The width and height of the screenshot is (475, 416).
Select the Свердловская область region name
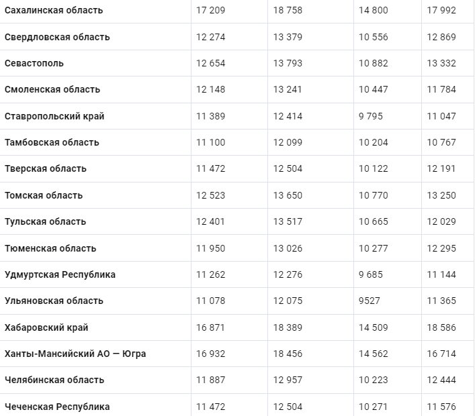coord(57,37)
